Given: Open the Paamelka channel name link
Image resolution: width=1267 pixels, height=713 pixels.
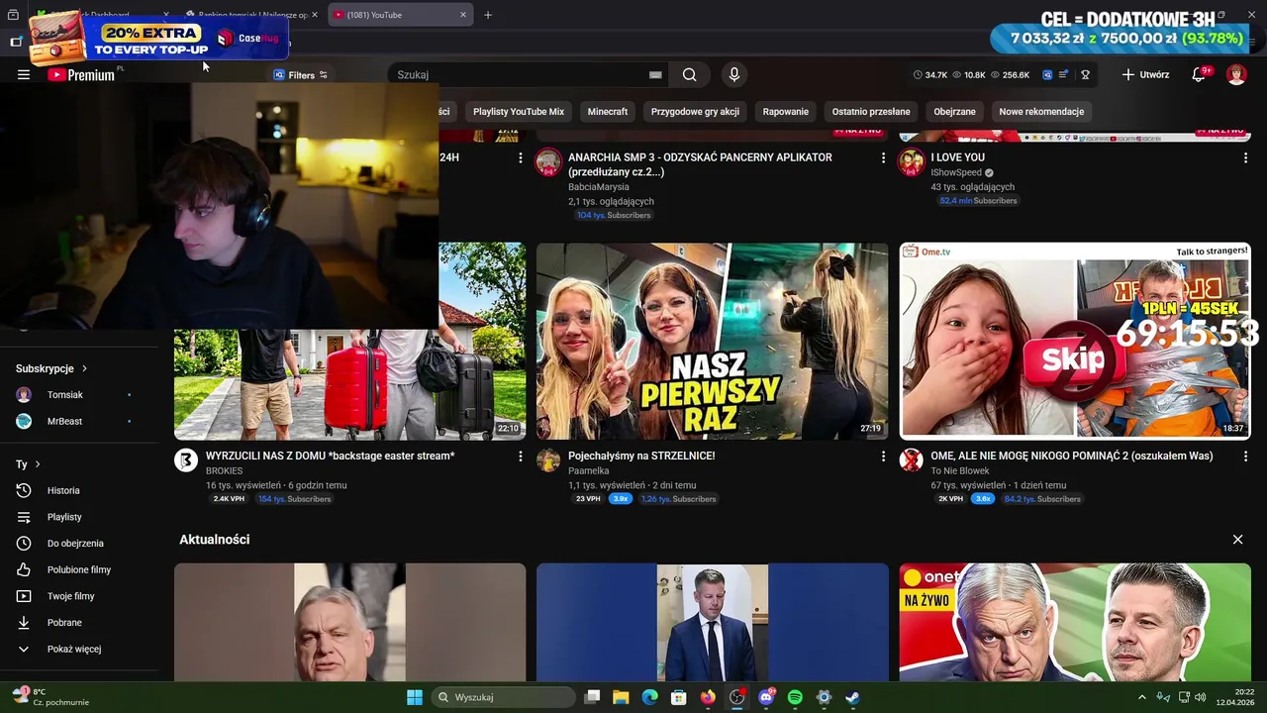Looking at the screenshot, I should point(589,471).
